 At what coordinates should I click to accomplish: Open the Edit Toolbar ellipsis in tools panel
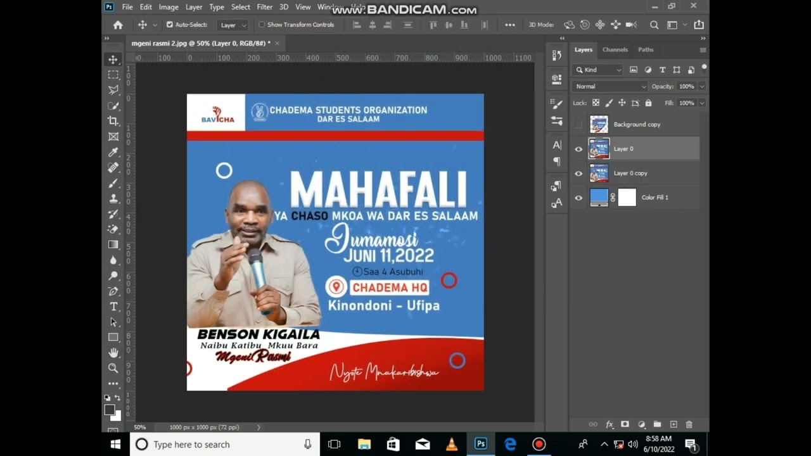113,383
